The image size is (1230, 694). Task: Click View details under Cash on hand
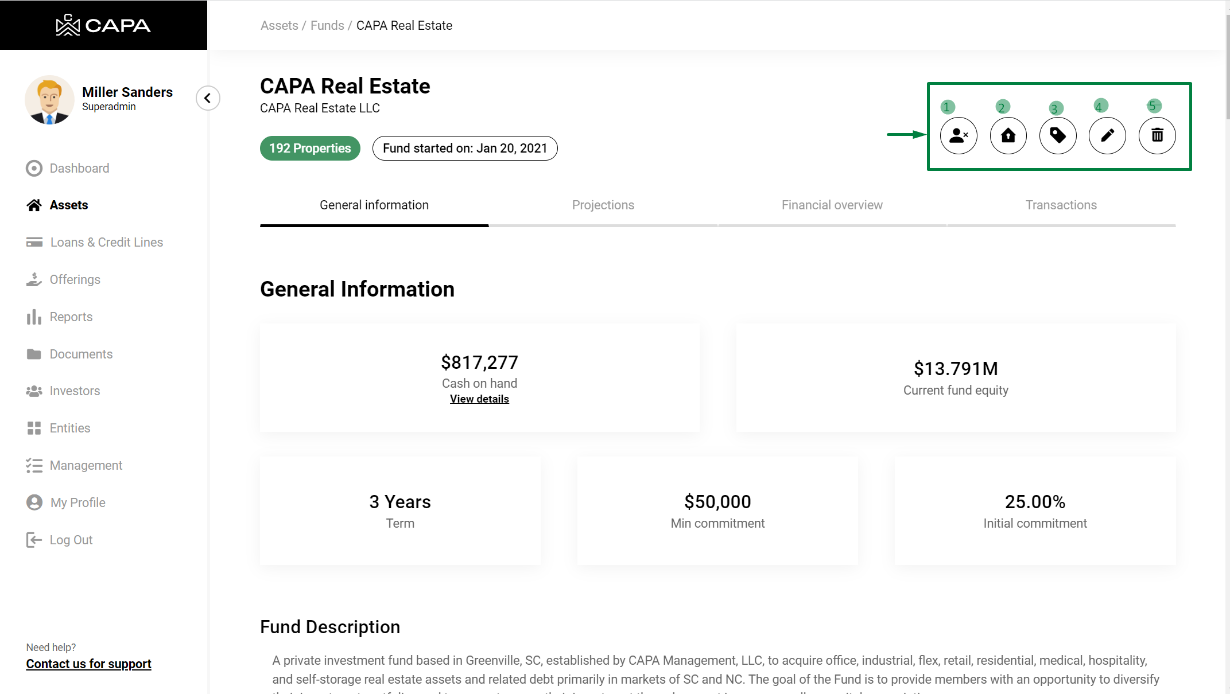pyautogui.click(x=479, y=399)
